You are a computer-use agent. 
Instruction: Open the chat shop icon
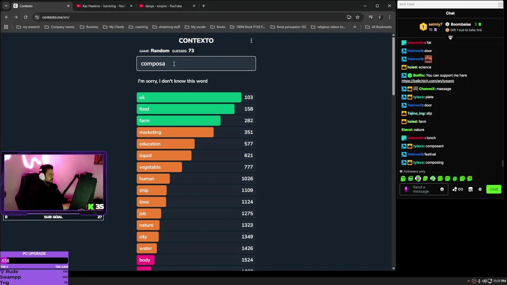pos(471,189)
